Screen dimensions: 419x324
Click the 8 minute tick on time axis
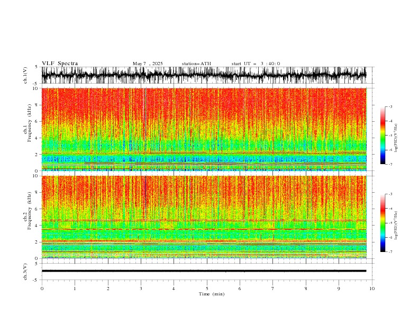coord(306,289)
